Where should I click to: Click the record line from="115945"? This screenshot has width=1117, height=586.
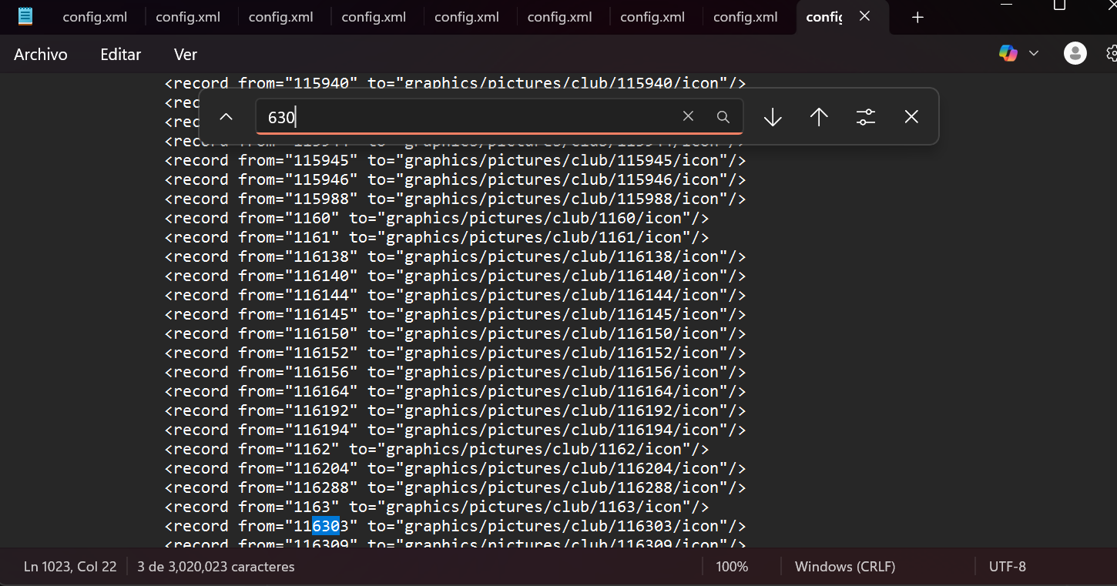point(455,160)
